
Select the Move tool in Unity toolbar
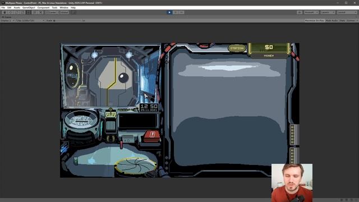point(10,12)
